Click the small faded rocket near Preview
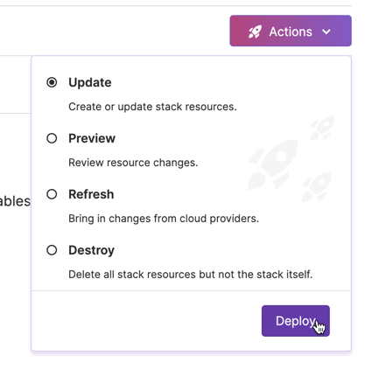This screenshot has width=379, height=384. 322,128
